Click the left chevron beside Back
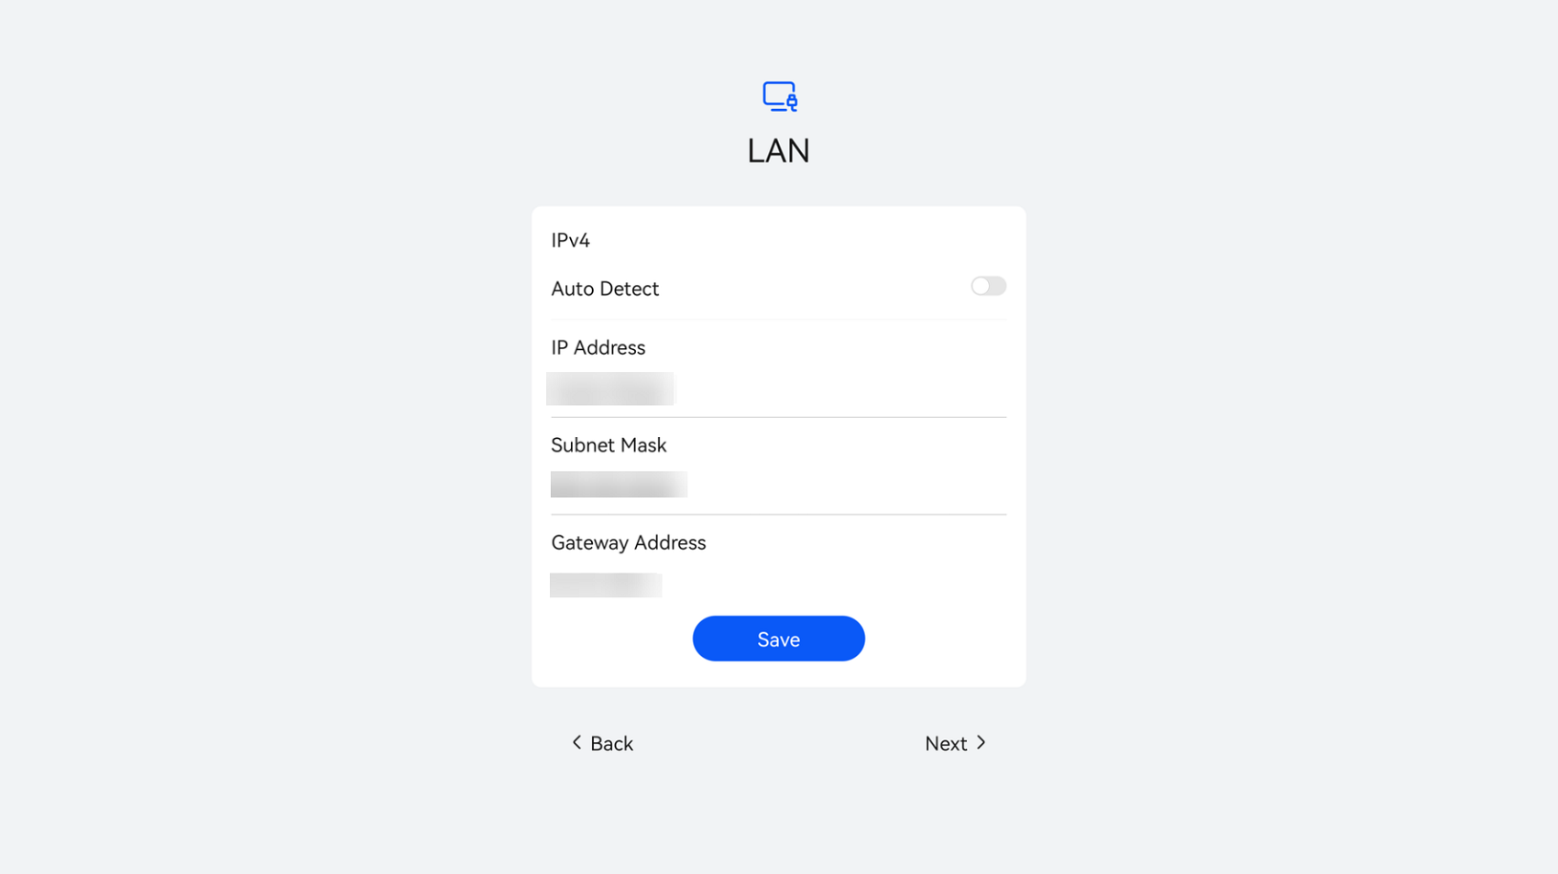 [x=576, y=742]
